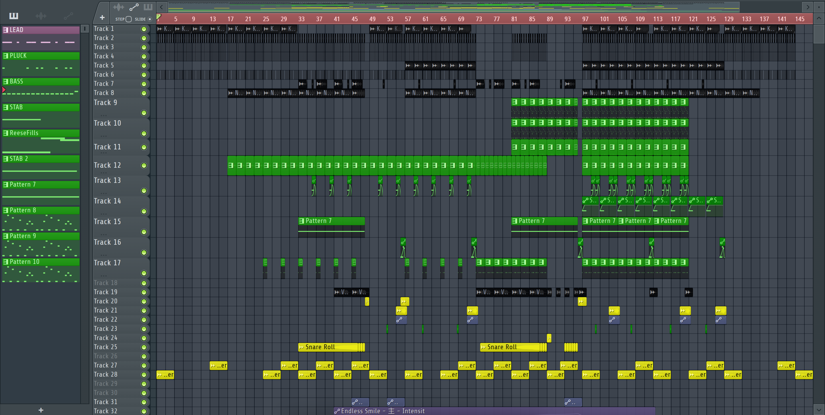
Task: Click the playlist pattern clip focus piano icon
Action: pos(148,7)
